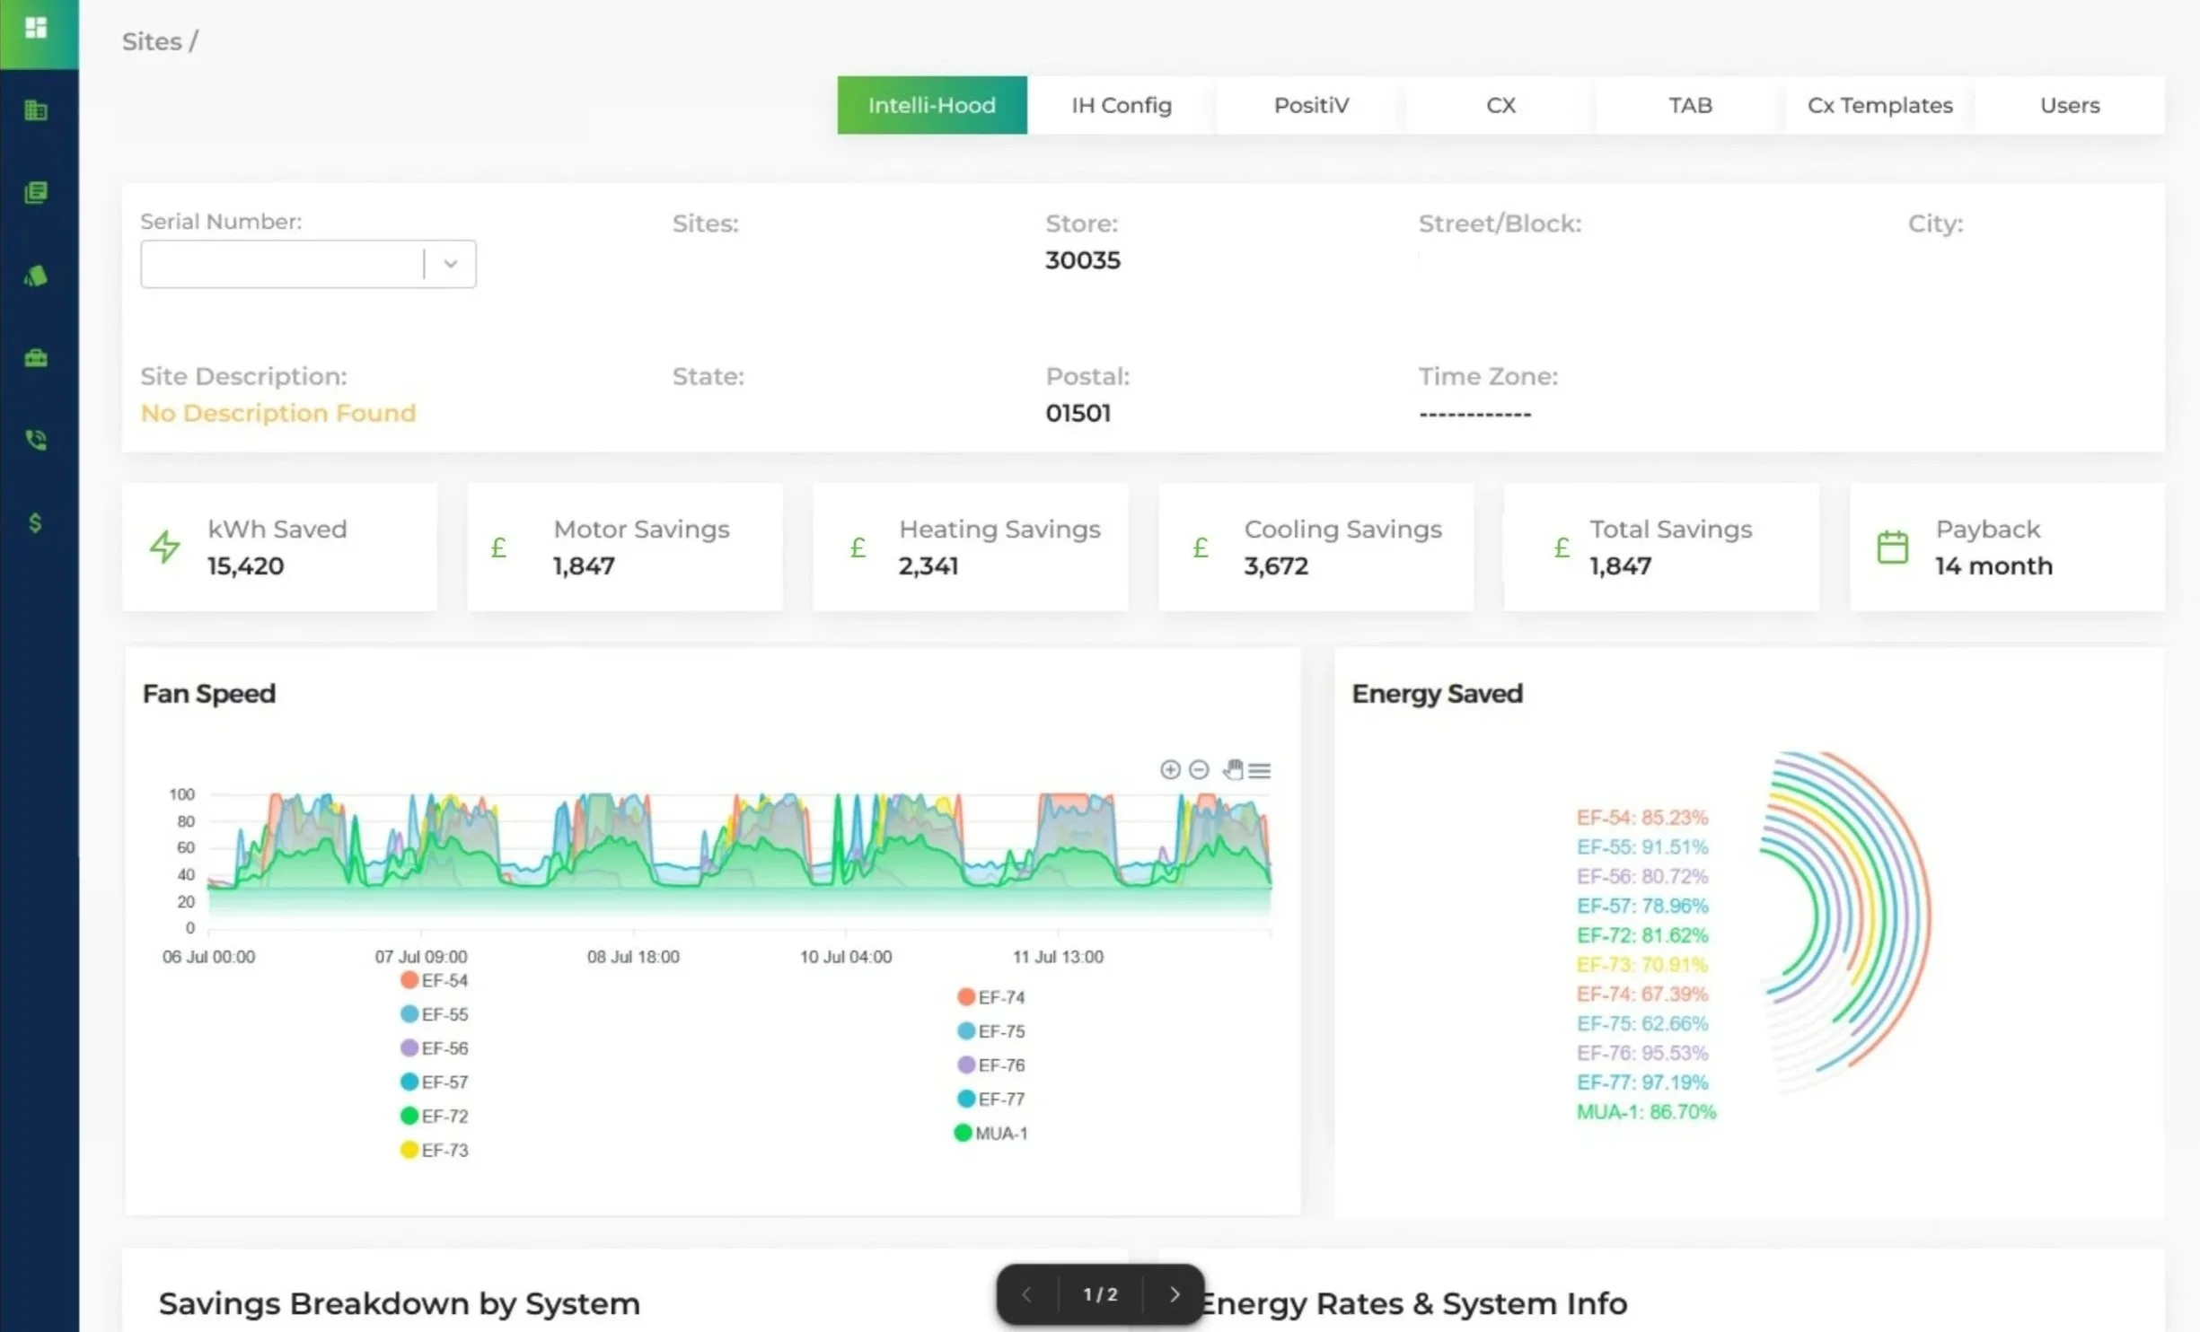The image size is (2200, 1332).
Task: Zoom out on the Fan Speed chart
Action: pyautogui.click(x=1199, y=769)
